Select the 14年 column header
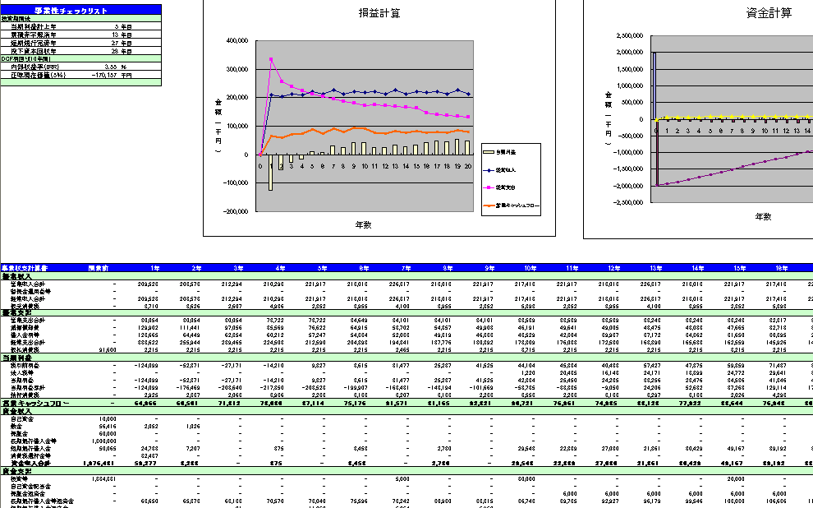Screen dimensions: 813x508 click(x=698, y=268)
